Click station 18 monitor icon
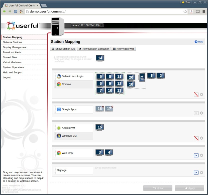This screenshot has height=195, width=208. click(131, 84)
